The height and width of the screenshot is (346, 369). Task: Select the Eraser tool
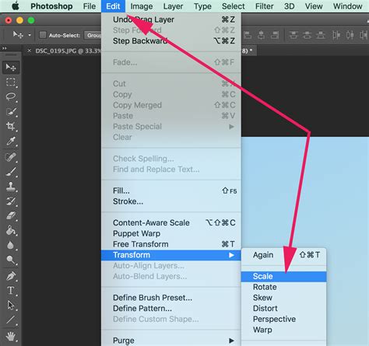pyautogui.click(x=11, y=215)
